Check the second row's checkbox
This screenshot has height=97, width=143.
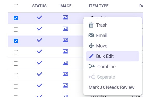coord(16,30)
